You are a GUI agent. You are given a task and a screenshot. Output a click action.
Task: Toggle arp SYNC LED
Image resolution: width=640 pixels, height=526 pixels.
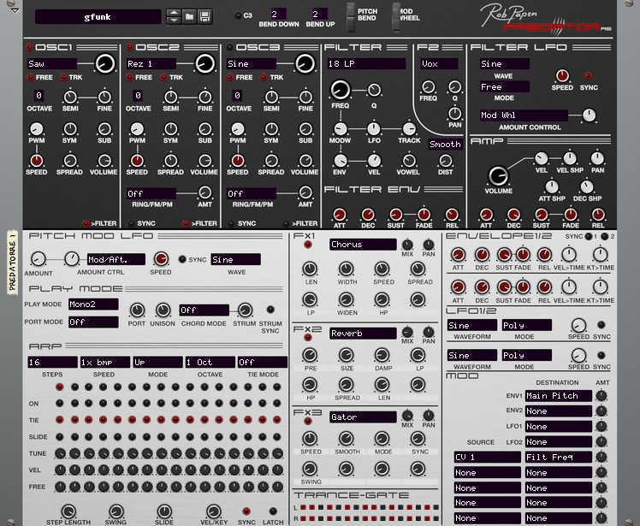pos(246,511)
